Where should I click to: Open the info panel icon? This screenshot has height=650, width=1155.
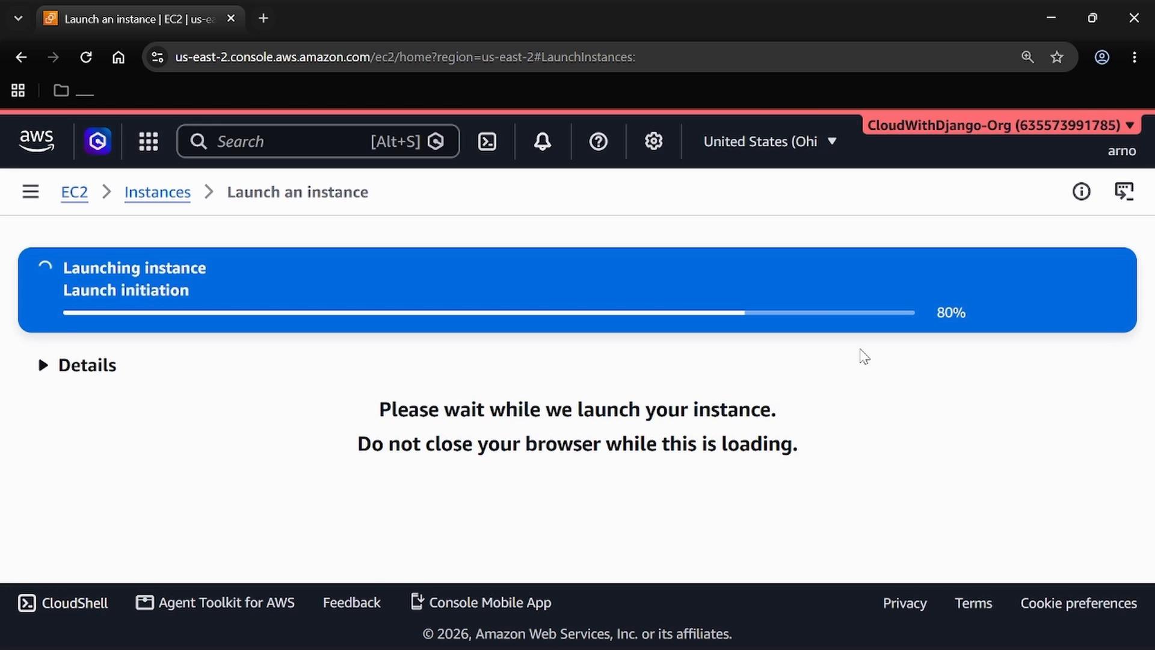click(x=1081, y=192)
